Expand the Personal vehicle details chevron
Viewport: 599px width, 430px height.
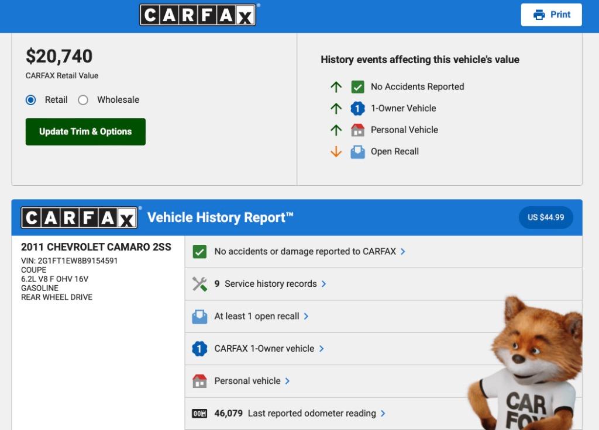click(x=287, y=381)
